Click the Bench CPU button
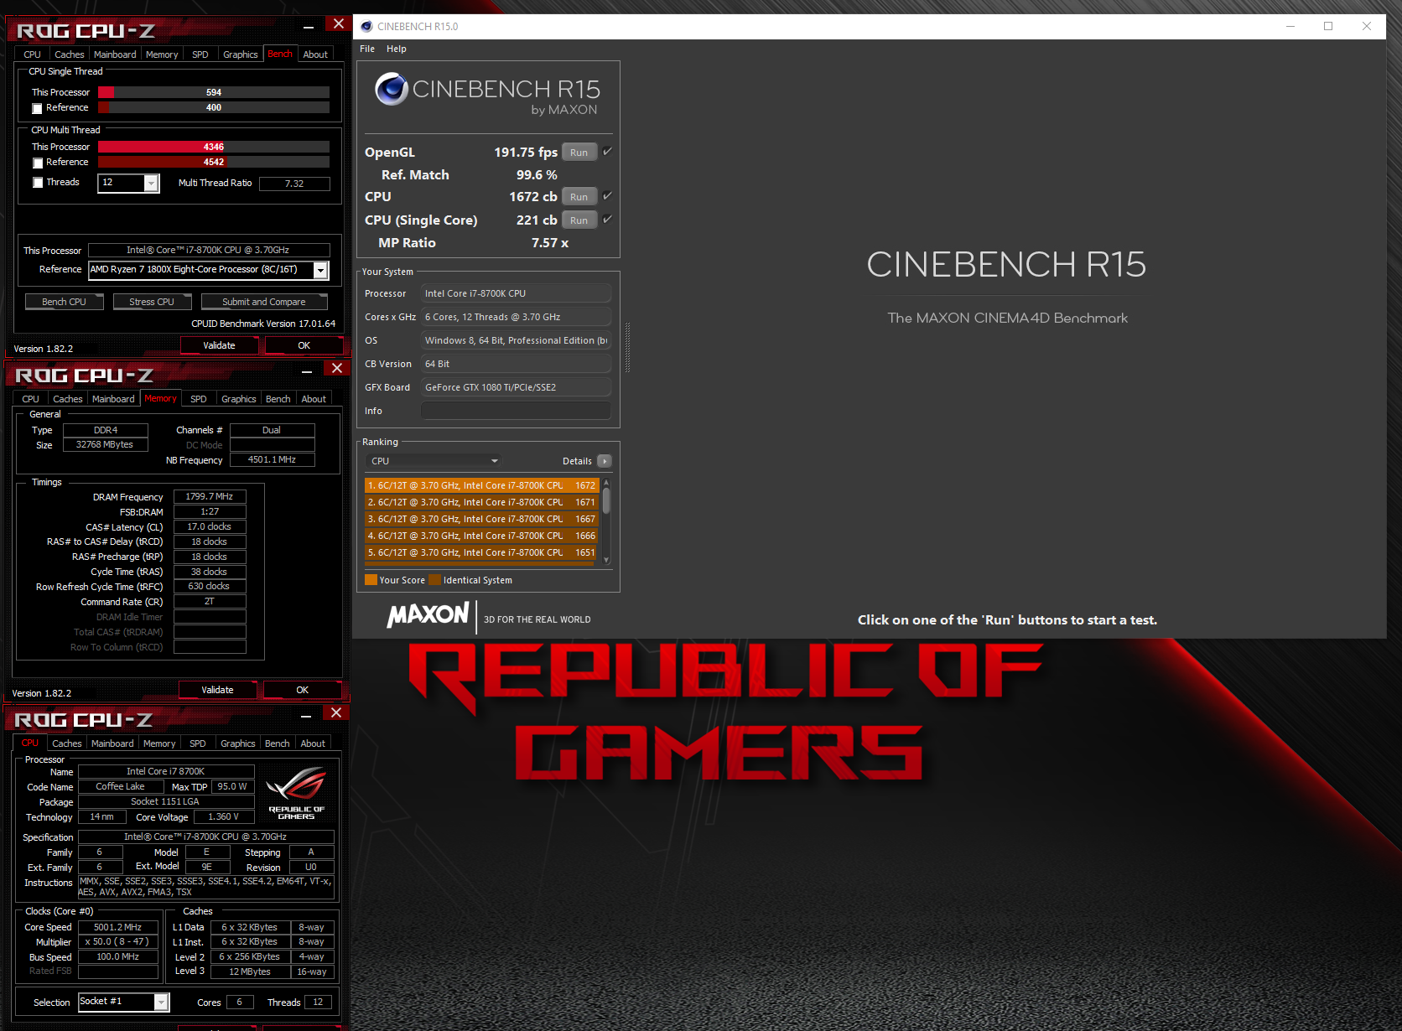The width and height of the screenshot is (1402, 1031). 65,302
